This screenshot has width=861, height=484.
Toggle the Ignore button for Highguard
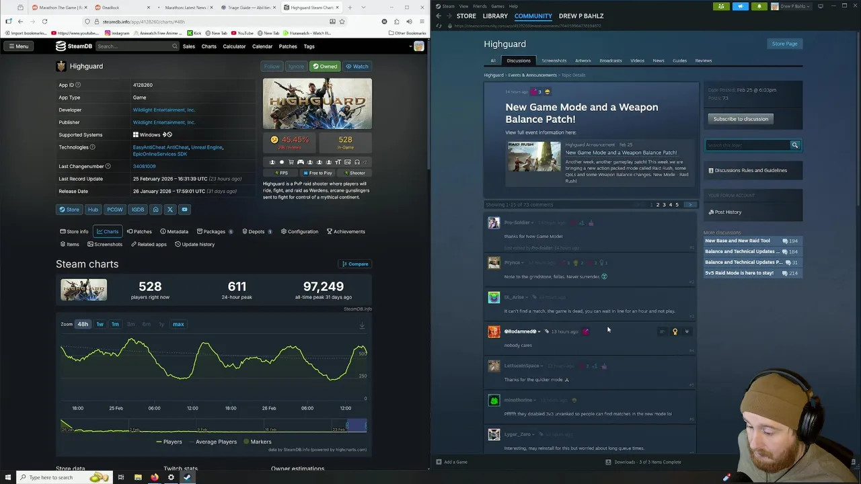tap(295, 67)
